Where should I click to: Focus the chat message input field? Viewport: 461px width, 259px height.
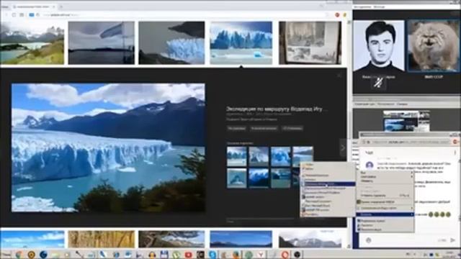click(404, 240)
